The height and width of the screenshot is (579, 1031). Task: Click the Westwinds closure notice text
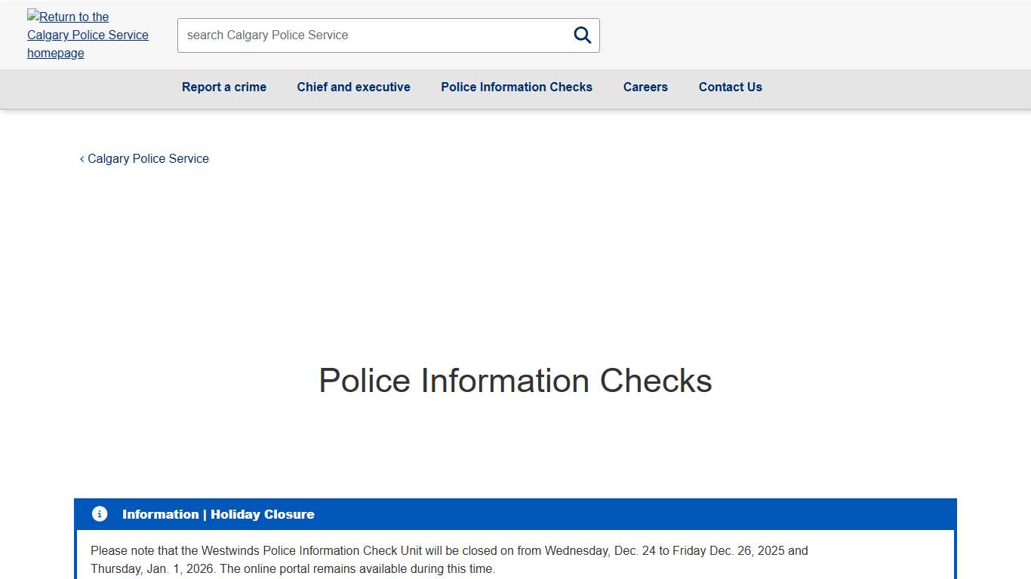[x=449, y=550]
